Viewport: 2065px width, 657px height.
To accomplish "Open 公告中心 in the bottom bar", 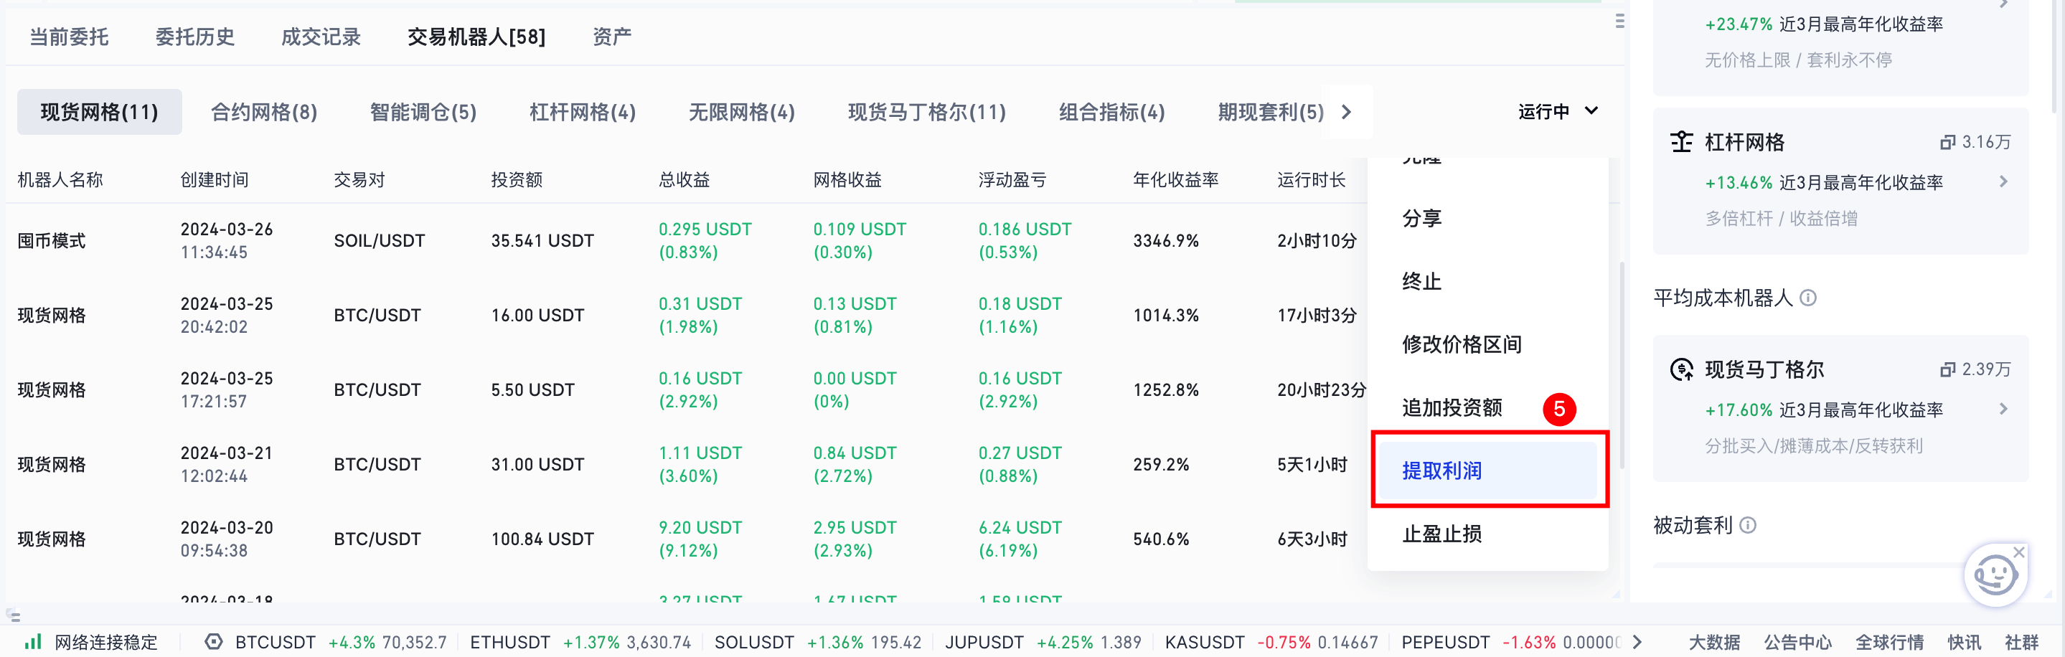I will [x=1797, y=642].
